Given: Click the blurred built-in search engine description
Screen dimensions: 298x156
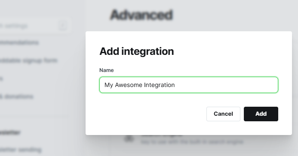Looking at the screenshot, I should pyautogui.click(x=192, y=141).
